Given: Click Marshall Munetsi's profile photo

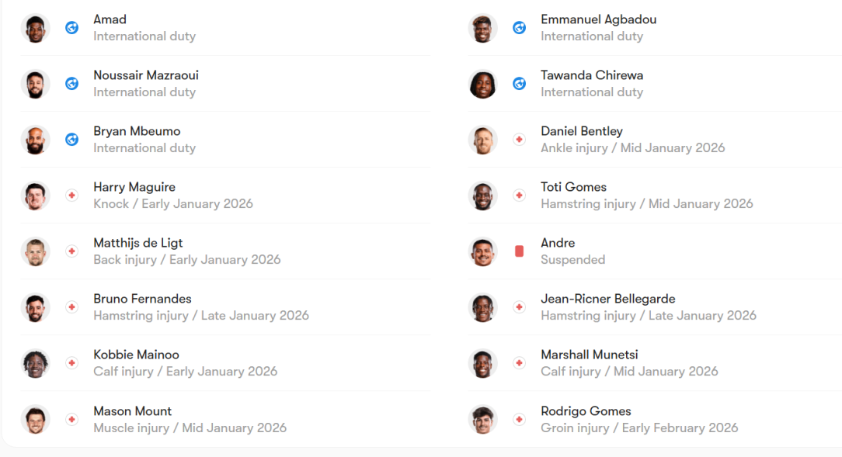Looking at the screenshot, I should (x=482, y=363).
